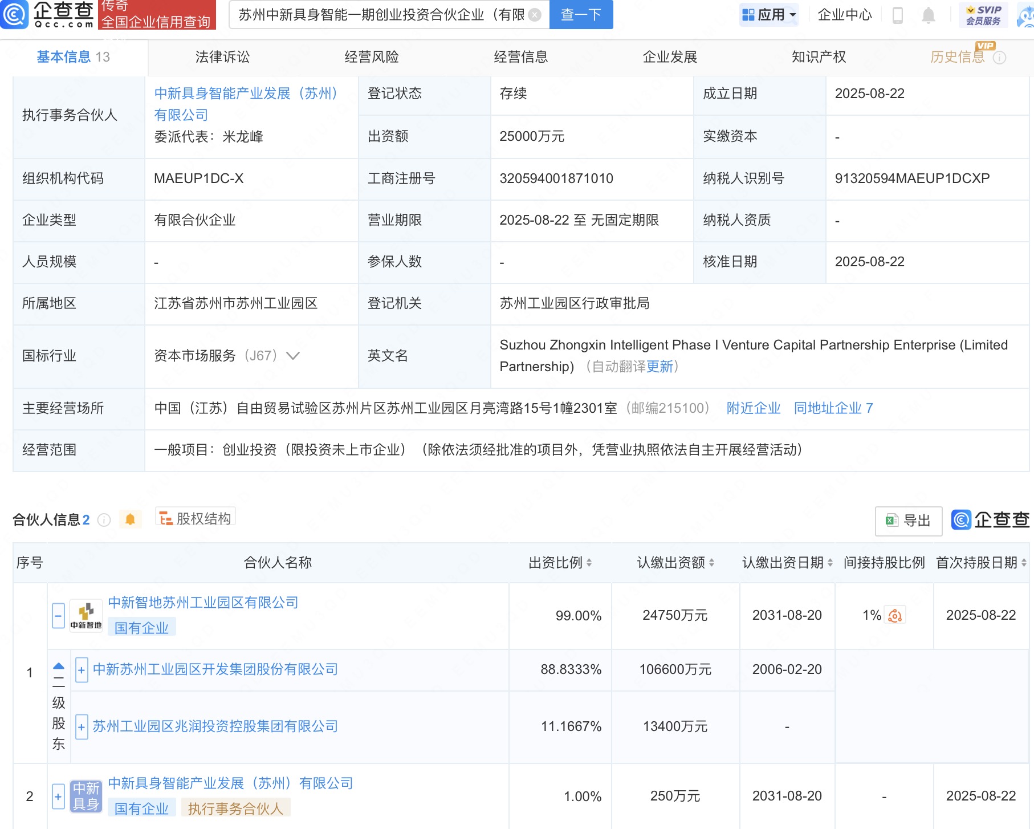This screenshot has height=829, width=1034.
Task: Open 企业中心 link in header
Action: coord(845,15)
